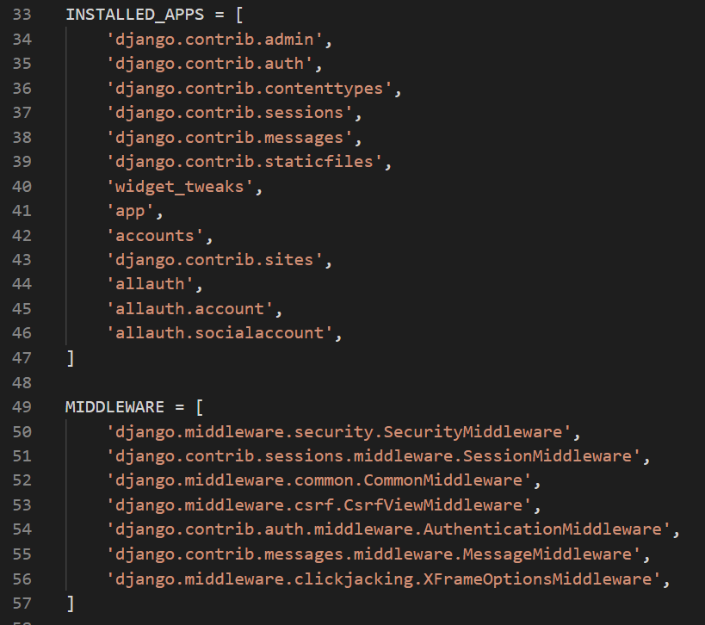The width and height of the screenshot is (705, 625).
Task: Click the 'accounts' app string
Action: pos(155,236)
